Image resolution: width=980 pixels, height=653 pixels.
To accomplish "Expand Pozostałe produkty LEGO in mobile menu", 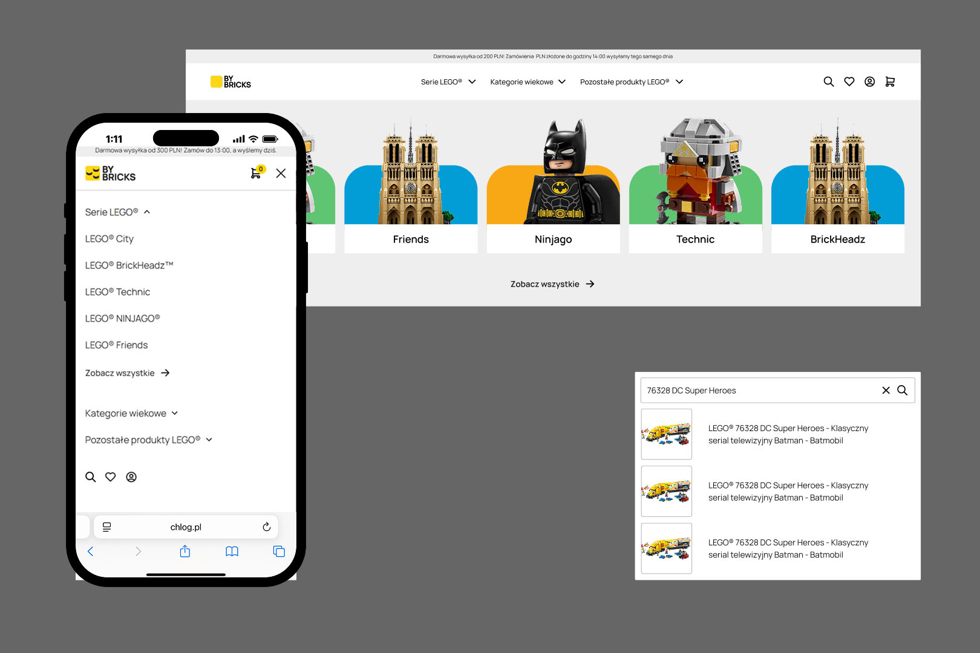I will coord(148,440).
